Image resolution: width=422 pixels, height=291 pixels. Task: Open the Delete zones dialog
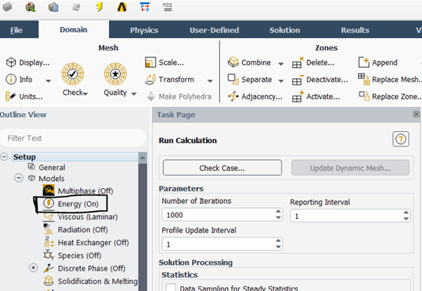[314, 62]
